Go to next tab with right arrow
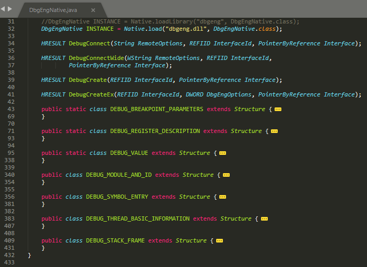The width and height of the screenshot is (367, 267). click(x=10, y=9)
